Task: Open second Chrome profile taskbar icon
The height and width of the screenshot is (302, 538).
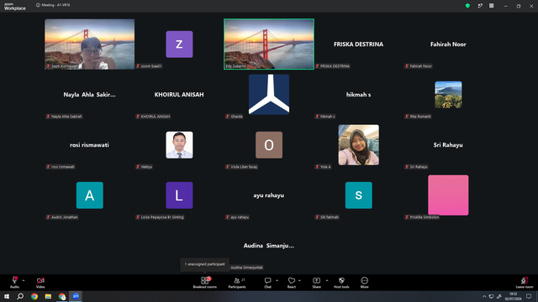Action: coord(61,296)
